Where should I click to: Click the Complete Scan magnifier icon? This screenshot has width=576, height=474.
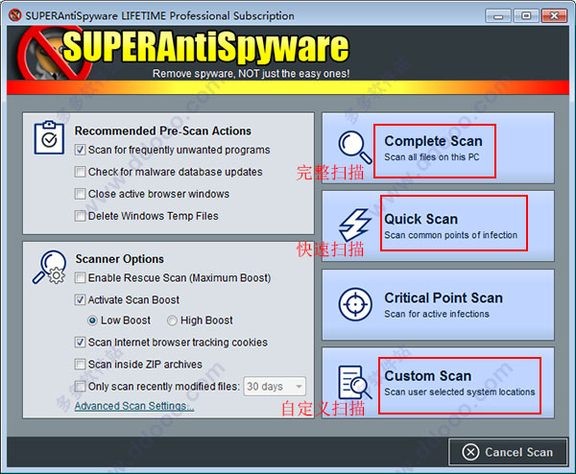click(x=355, y=147)
